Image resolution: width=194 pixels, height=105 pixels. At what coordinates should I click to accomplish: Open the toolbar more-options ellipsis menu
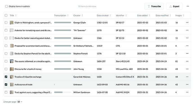[188, 6]
